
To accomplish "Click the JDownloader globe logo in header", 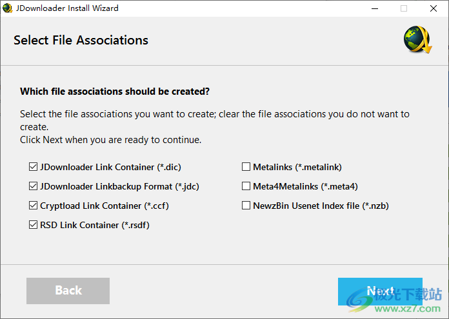I will coord(418,40).
